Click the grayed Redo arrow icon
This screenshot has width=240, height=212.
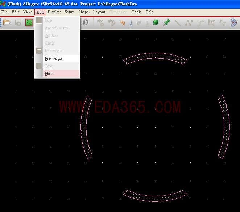coord(139,23)
